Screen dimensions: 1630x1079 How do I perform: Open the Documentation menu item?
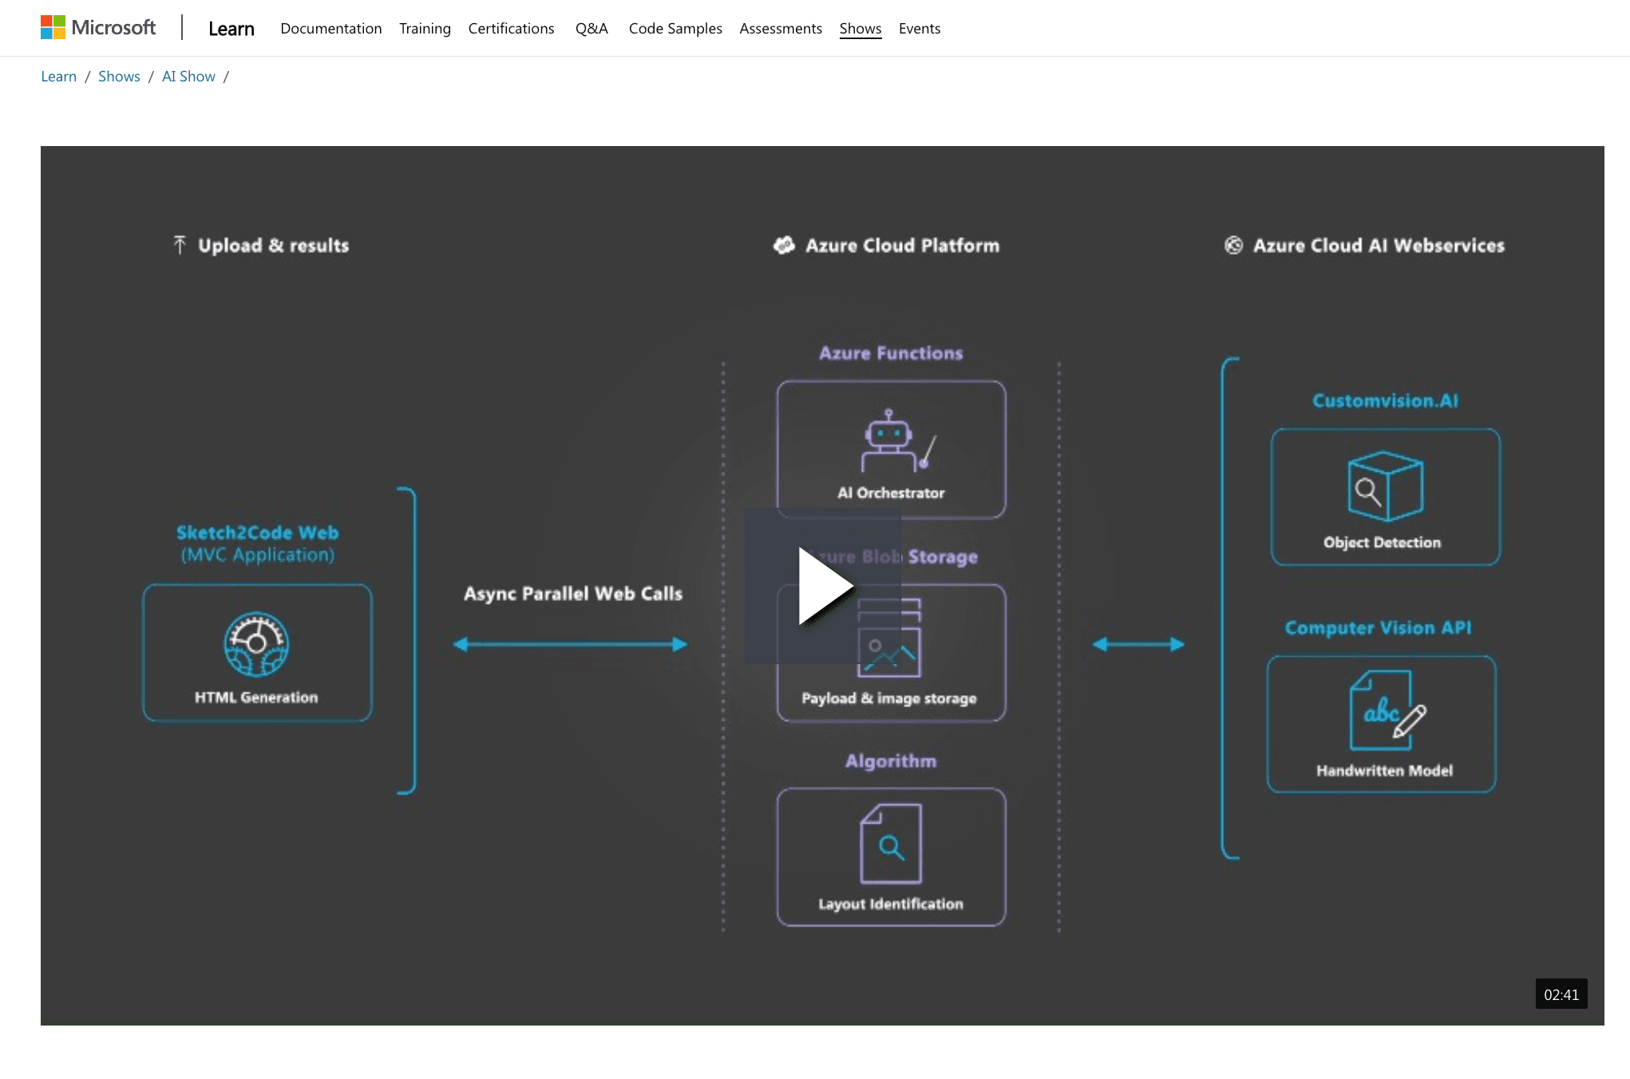point(330,29)
